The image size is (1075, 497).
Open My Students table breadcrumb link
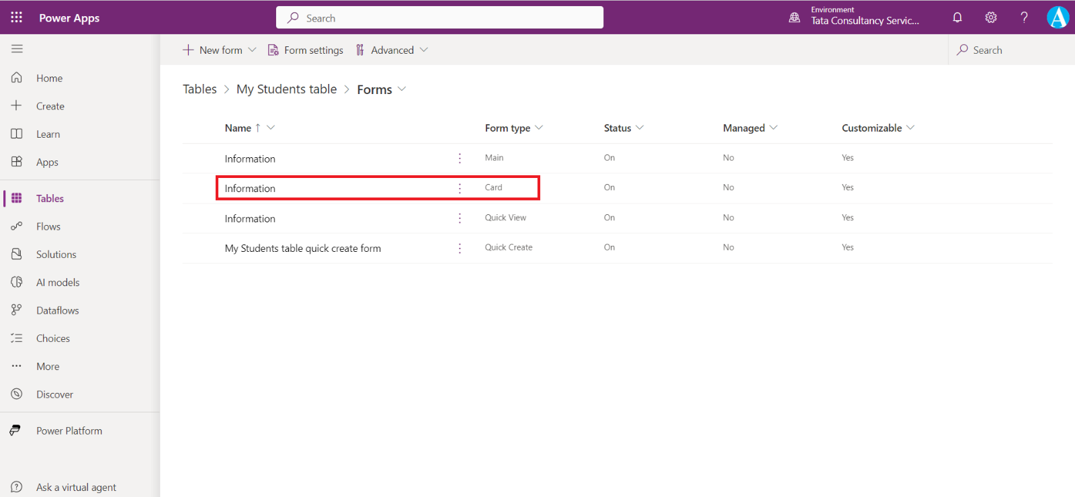click(x=286, y=89)
